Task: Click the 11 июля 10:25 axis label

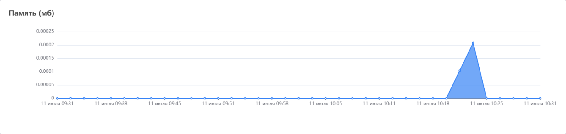Action: click(486, 104)
